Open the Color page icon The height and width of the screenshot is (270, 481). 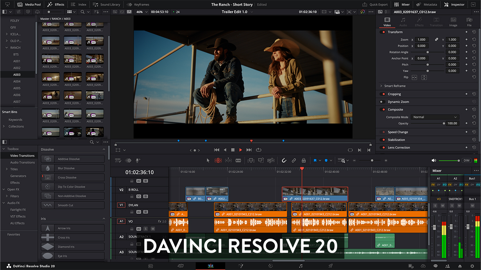click(x=270, y=266)
